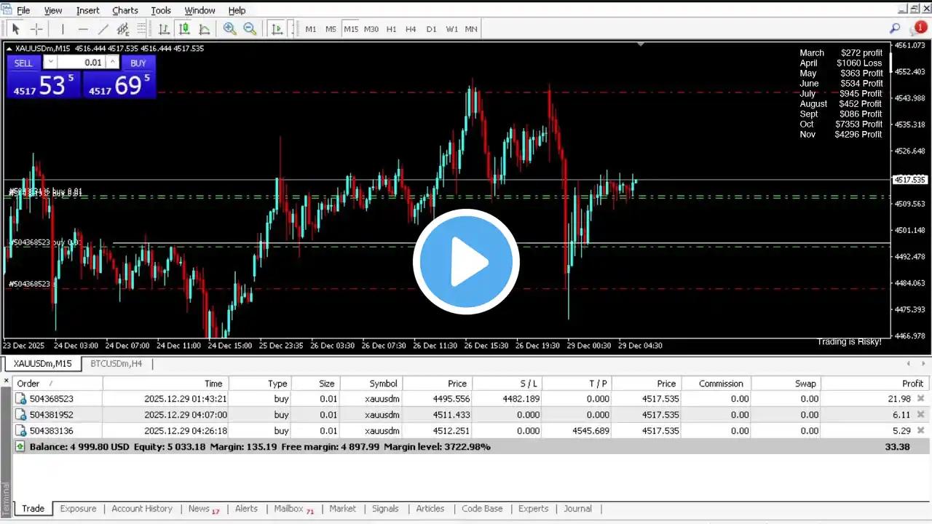Screen dimensions: 932x524
Task: Activate the crosshair tool
Action: [x=36, y=29]
